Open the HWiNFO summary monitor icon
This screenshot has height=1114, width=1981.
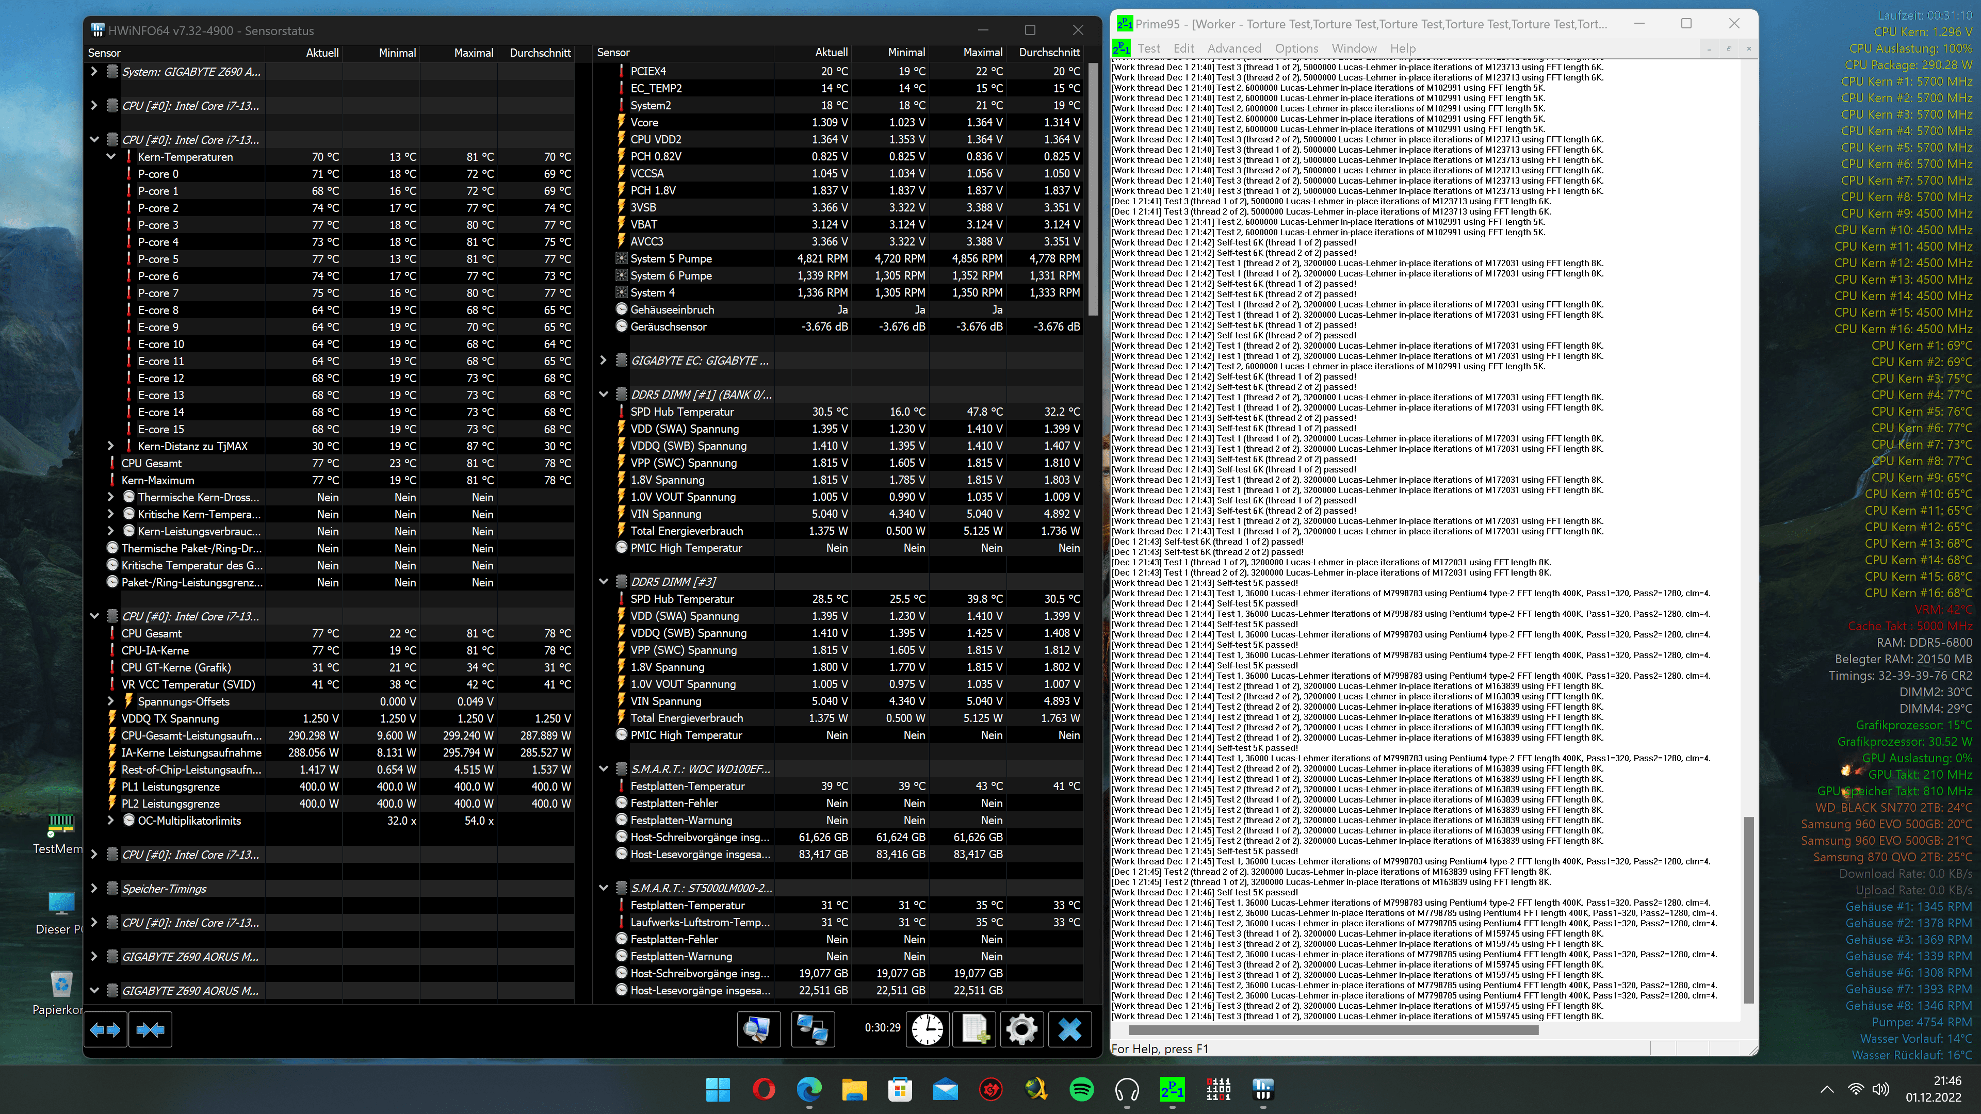click(758, 1029)
